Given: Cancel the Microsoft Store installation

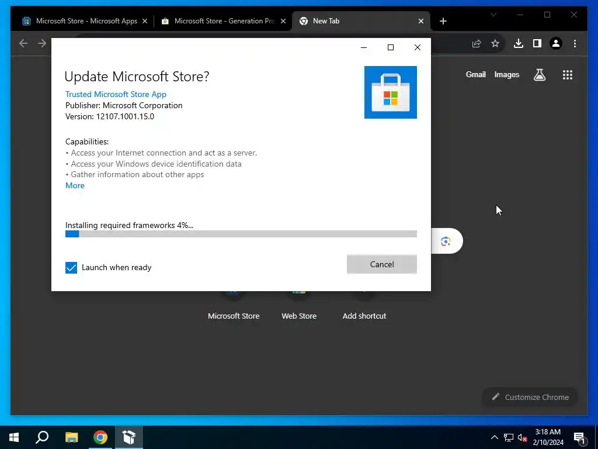Looking at the screenshot, I should pyautogui.click(x=381, y=264).
